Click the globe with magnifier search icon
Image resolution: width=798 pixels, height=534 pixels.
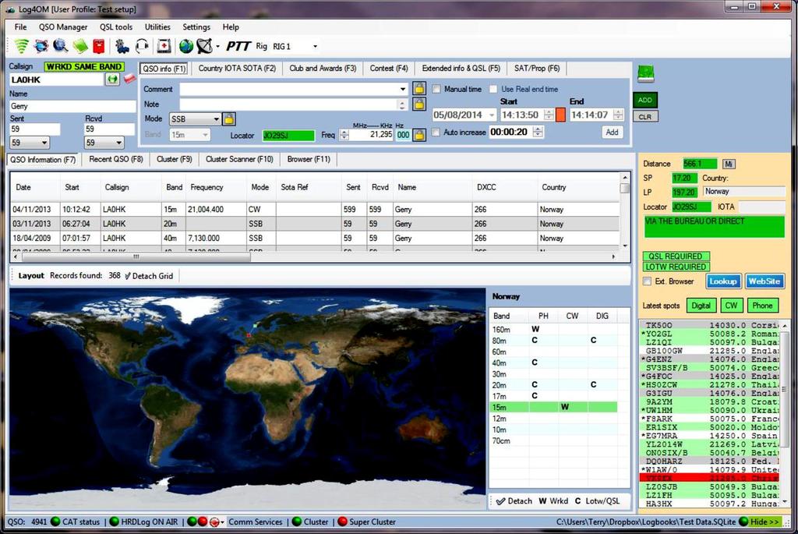click(61, 46)
